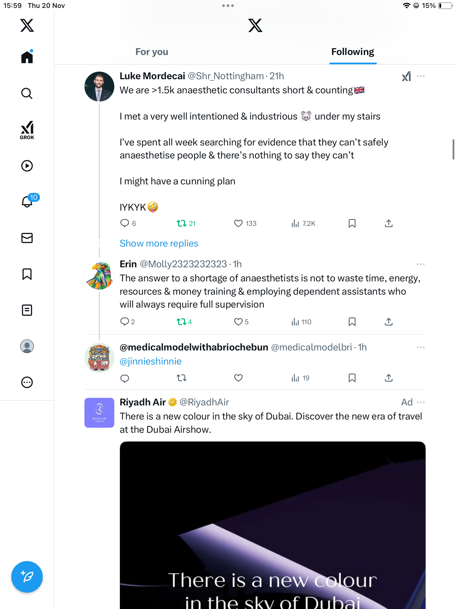Open the Lists icon in sidebar
Viewport: 456px width, 609px height.
[x=27, y=310]
